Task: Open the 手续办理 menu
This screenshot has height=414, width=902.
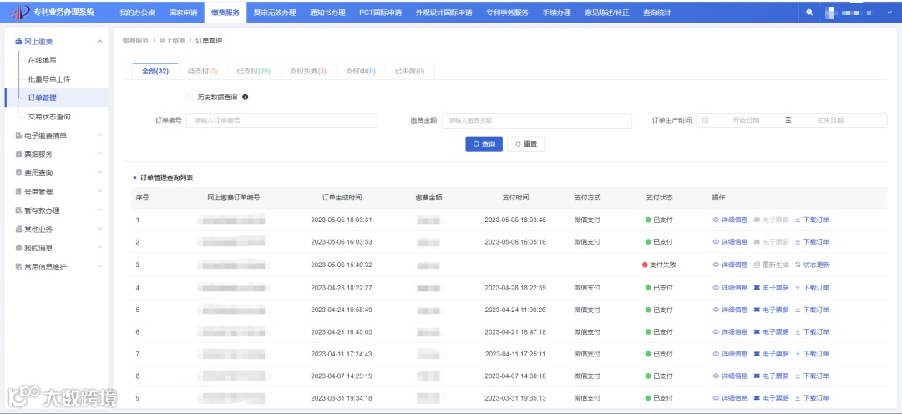Action: [x=556, y=12]
